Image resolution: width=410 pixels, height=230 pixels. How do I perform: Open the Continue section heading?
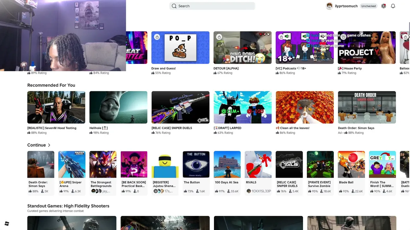[x=37, y=145]
